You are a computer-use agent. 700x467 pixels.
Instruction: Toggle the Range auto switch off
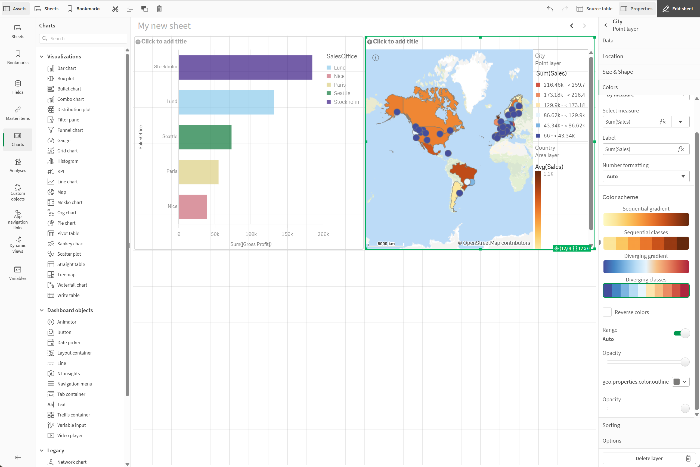tap(682, 333)
